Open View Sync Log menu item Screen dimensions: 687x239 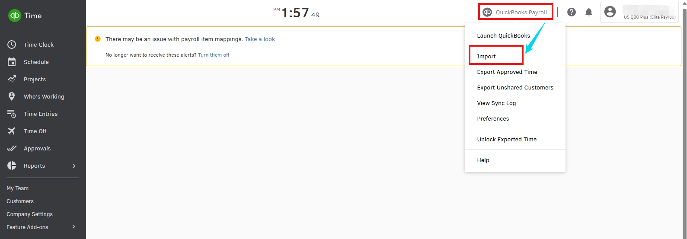click(496, 103)
